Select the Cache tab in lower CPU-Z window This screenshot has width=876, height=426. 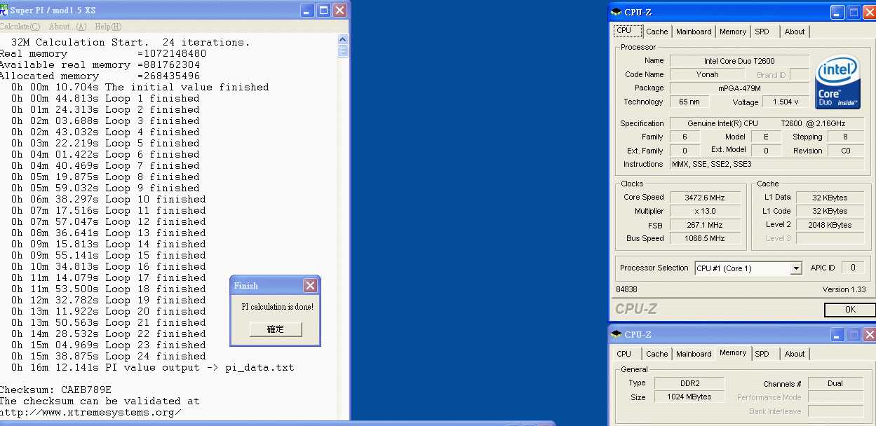[x=657, y=354]
